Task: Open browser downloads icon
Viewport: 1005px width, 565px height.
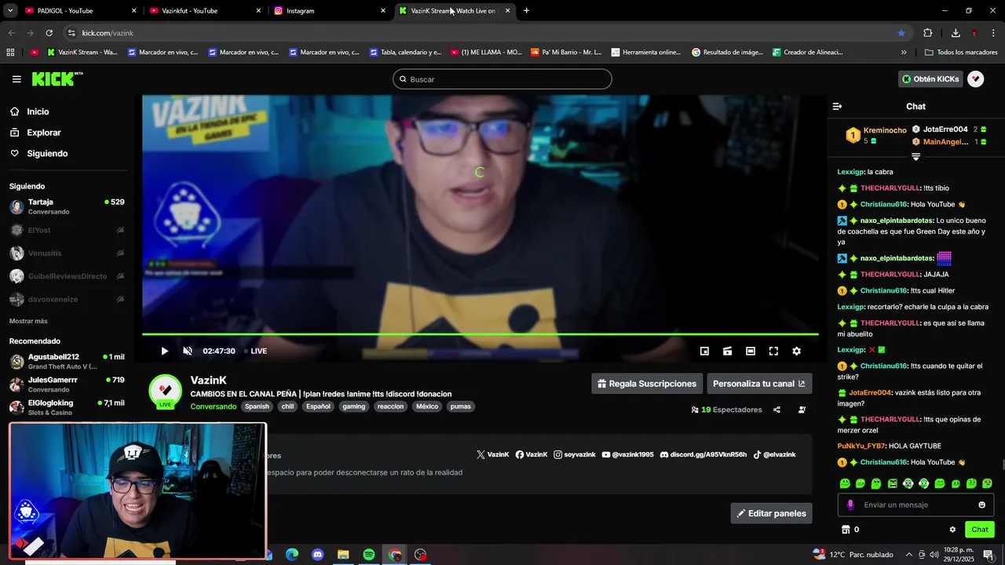Action: click(x=956, y=33)
